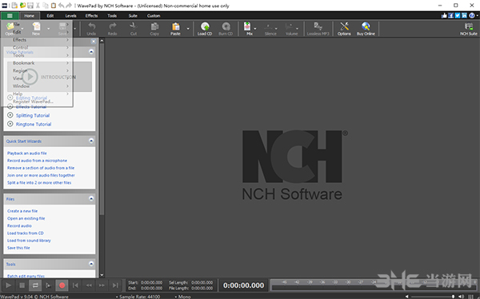
Task: Select the Paste clipboard icon
Action: tap(175, 29)
